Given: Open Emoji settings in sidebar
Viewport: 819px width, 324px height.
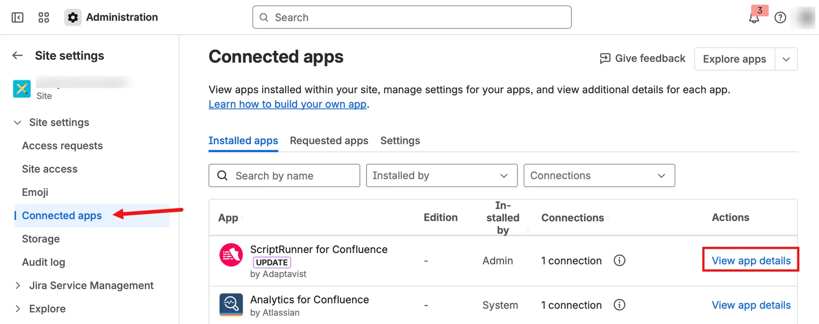Looking at the screenshot, I should (x=35, y=192).
